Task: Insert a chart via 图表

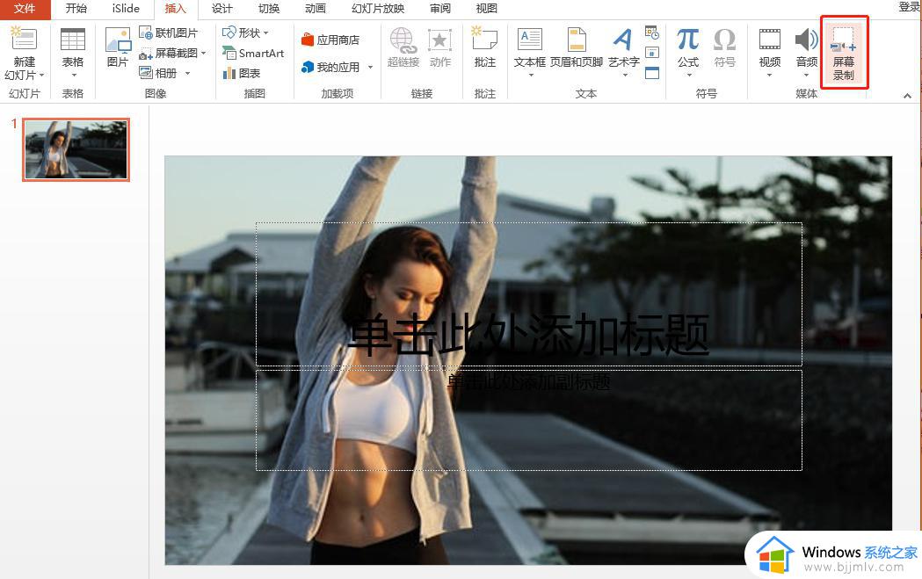Action: [242, 73]
